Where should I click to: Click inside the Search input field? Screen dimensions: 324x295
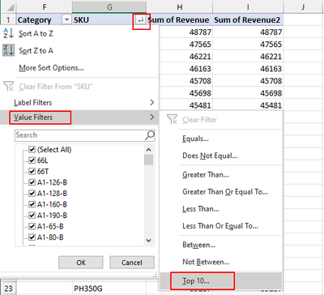pos(80,135)
